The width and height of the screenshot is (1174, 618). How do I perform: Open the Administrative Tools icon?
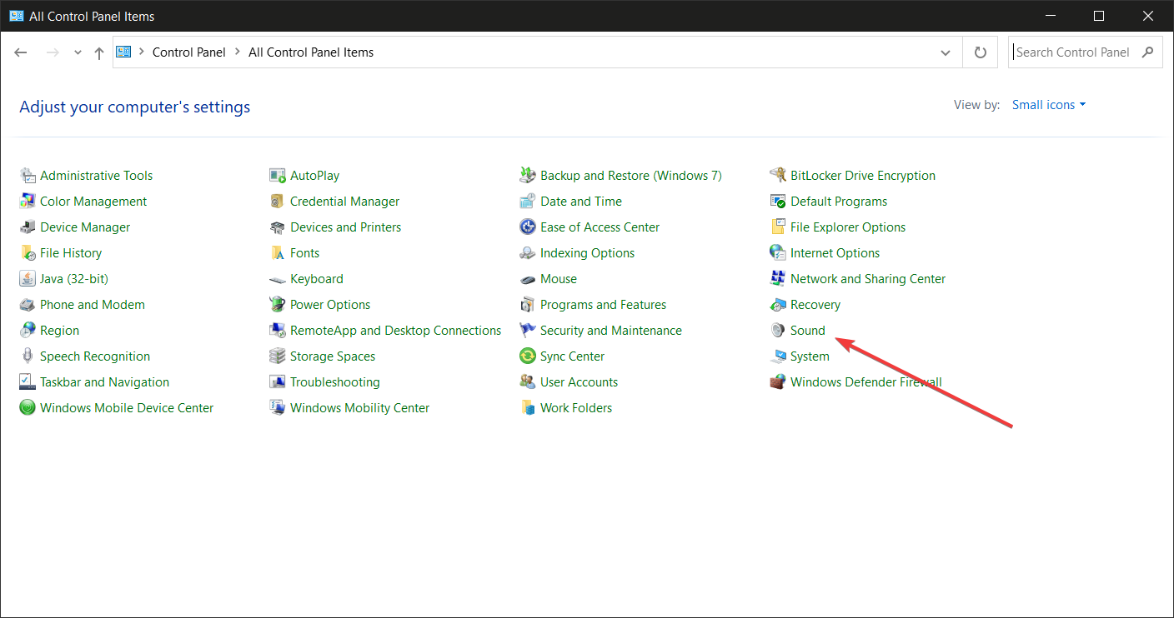coord(28,176)
